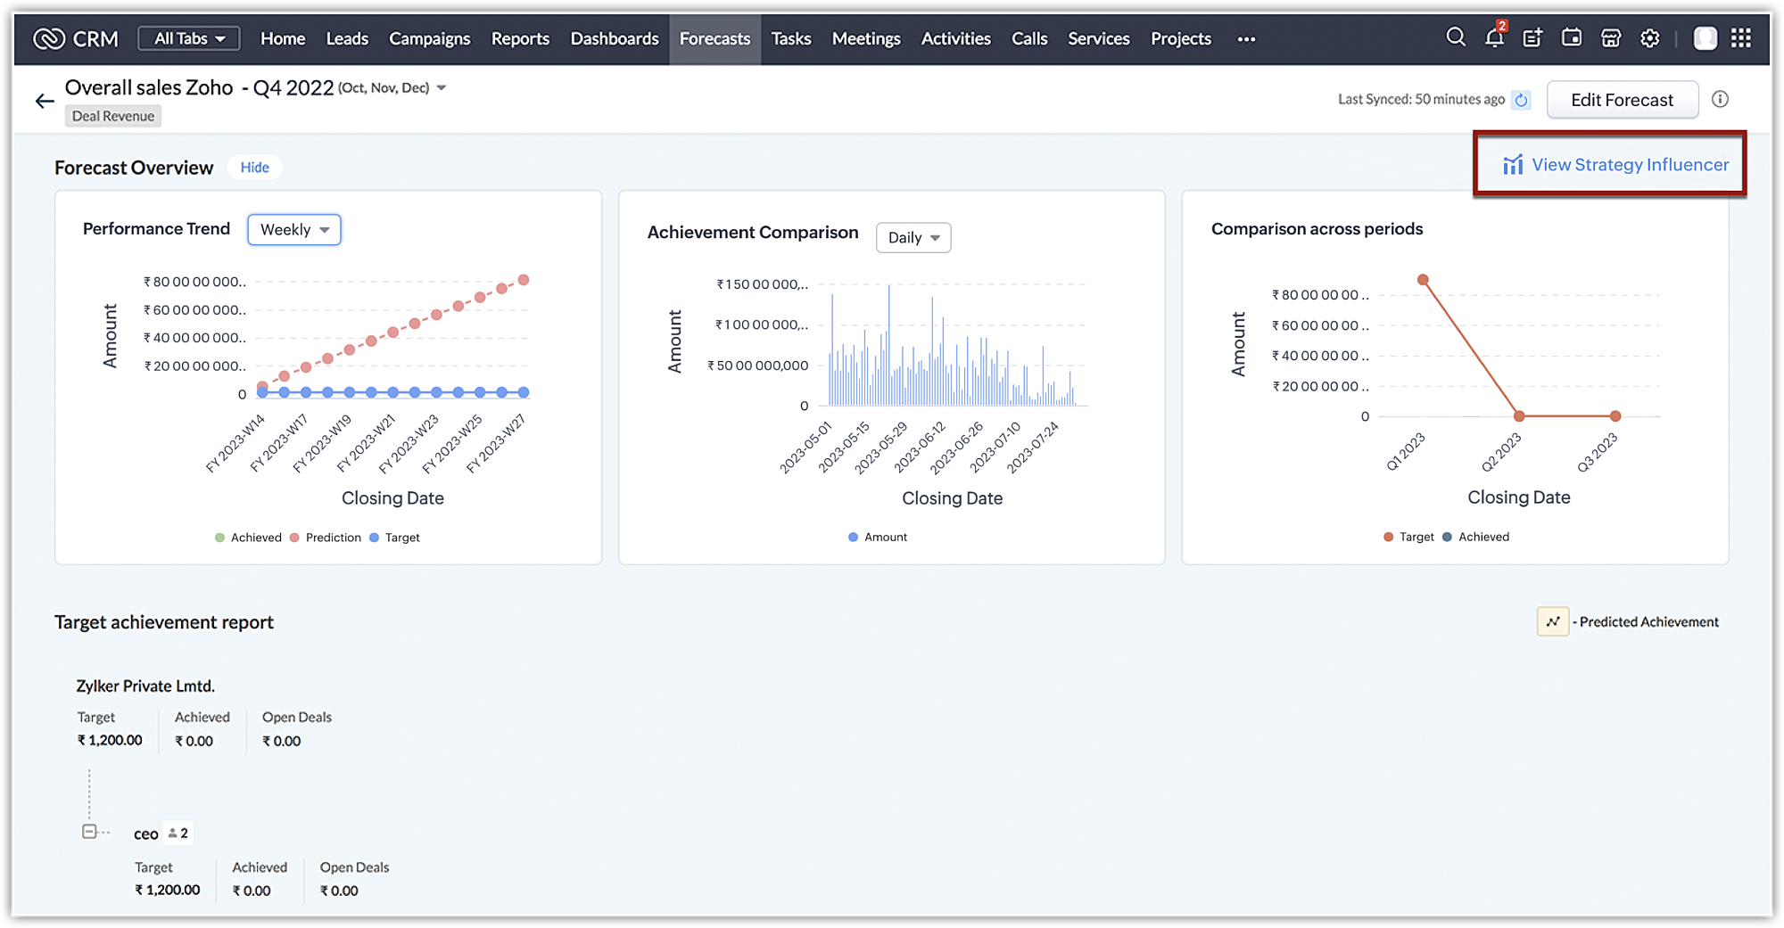Open the settings gear icon
The image size is (1784, 928).
pyautogui.click(x=1650, y=37)
